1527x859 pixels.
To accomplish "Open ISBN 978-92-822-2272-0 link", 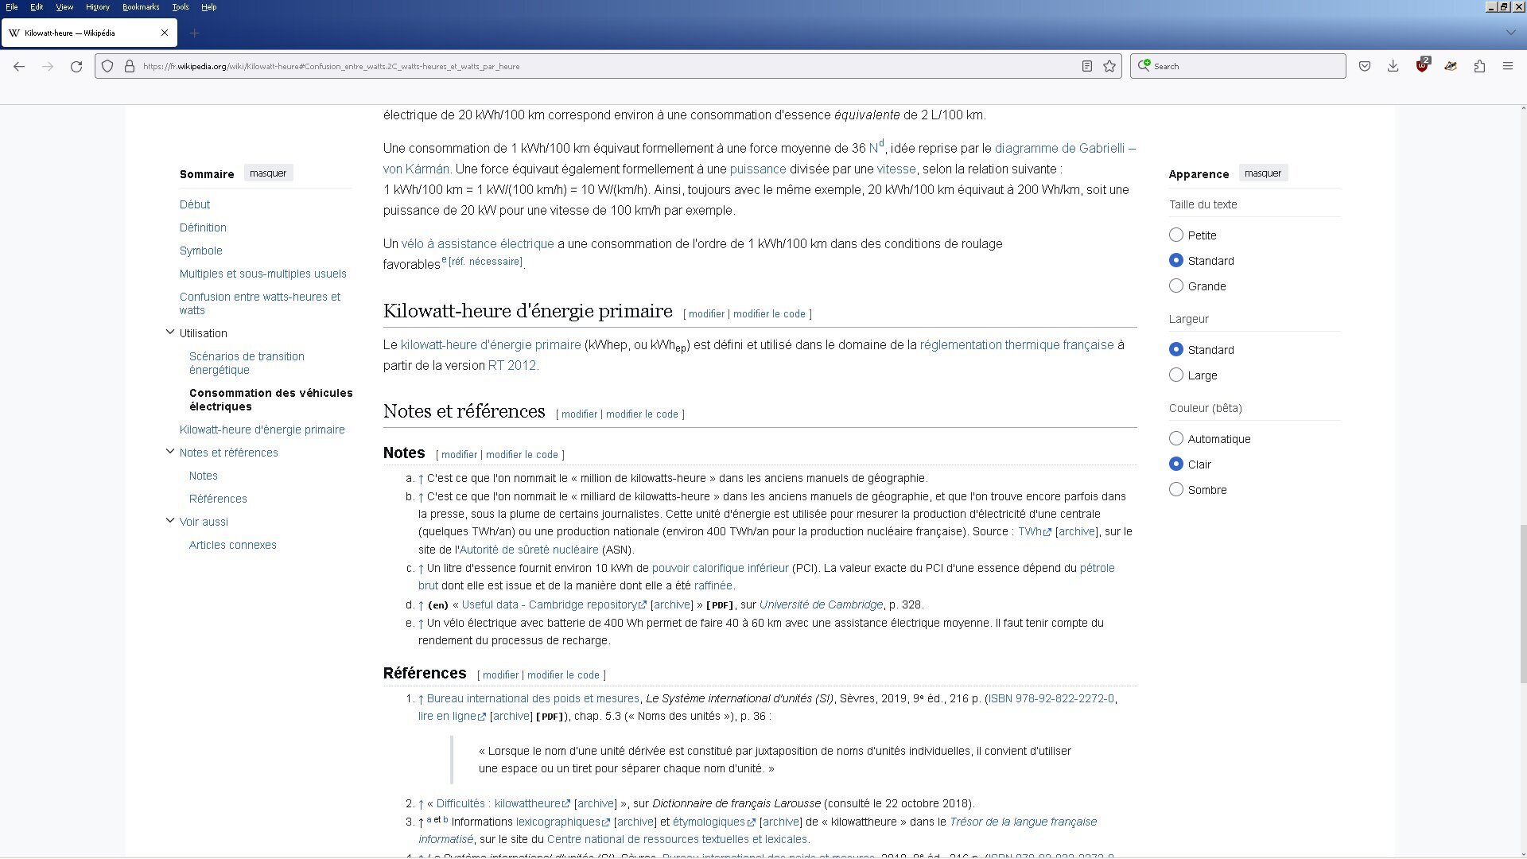I will point(1051,699).
